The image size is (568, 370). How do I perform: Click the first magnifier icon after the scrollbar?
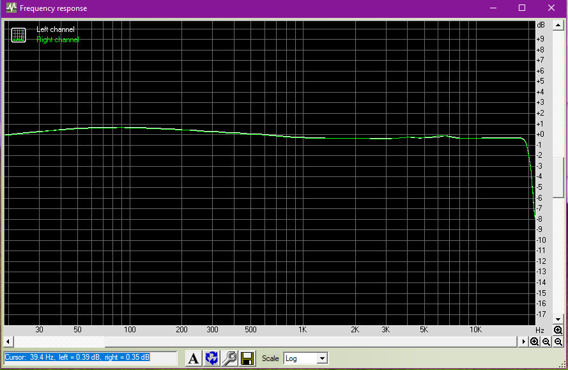[534, 342]
